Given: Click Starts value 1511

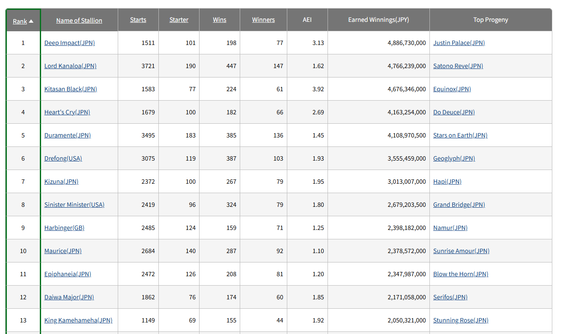Looking at the screenshot, I should pyautogui.click(x=148, y=43).
